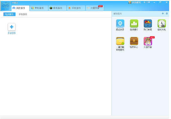Select the blue 电脑游戏 sub-tab
The height and width of the screenshot is (119, 171).
[9, 14]
